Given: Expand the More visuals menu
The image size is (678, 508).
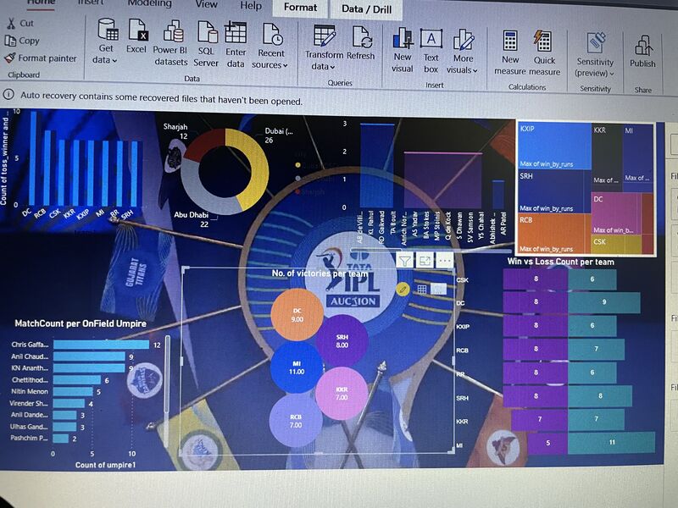Looking at the screenshot, I should 463,52.
